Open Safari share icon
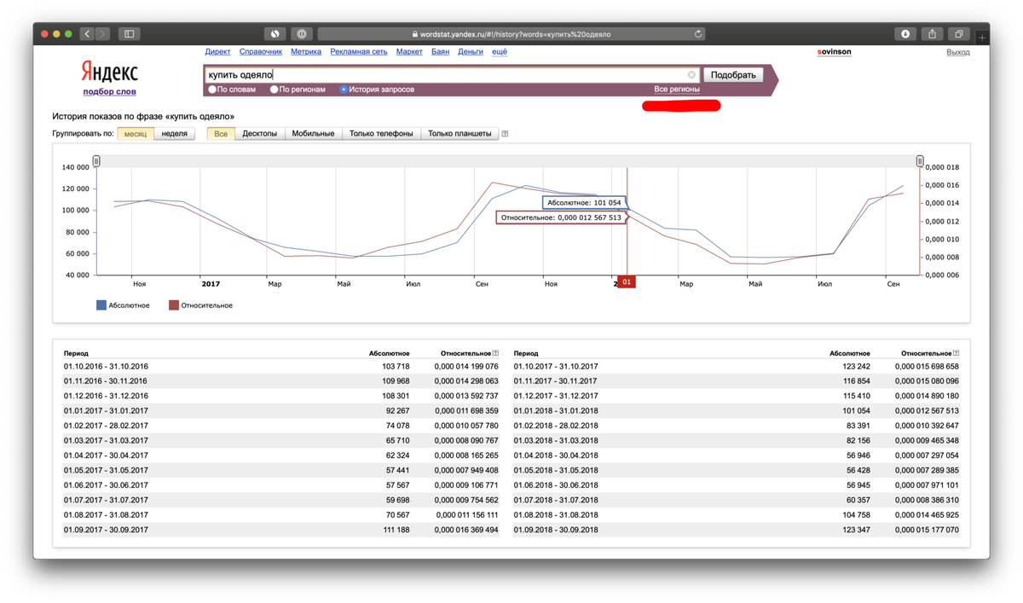 [x=932, y=34]
